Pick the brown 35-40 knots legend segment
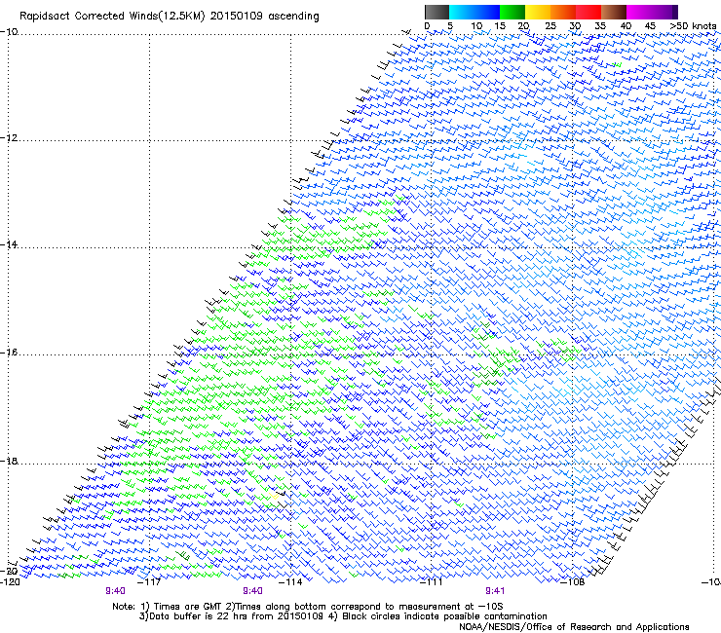The image size is (721, 633). tap(614, 12)
